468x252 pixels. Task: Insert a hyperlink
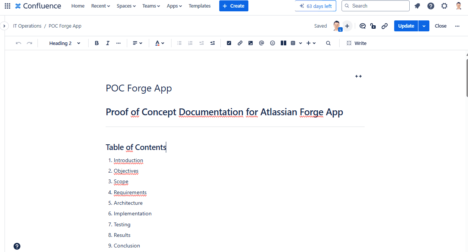[240, 43]
